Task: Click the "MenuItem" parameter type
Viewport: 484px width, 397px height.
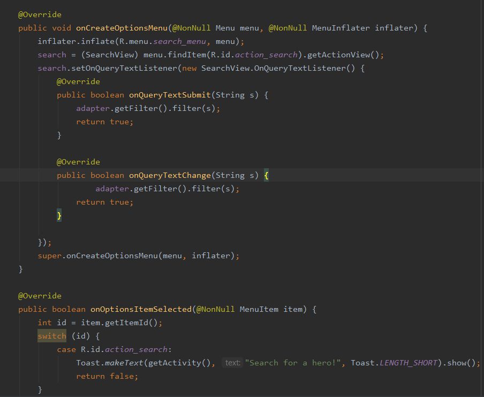Action: (259, 309)
